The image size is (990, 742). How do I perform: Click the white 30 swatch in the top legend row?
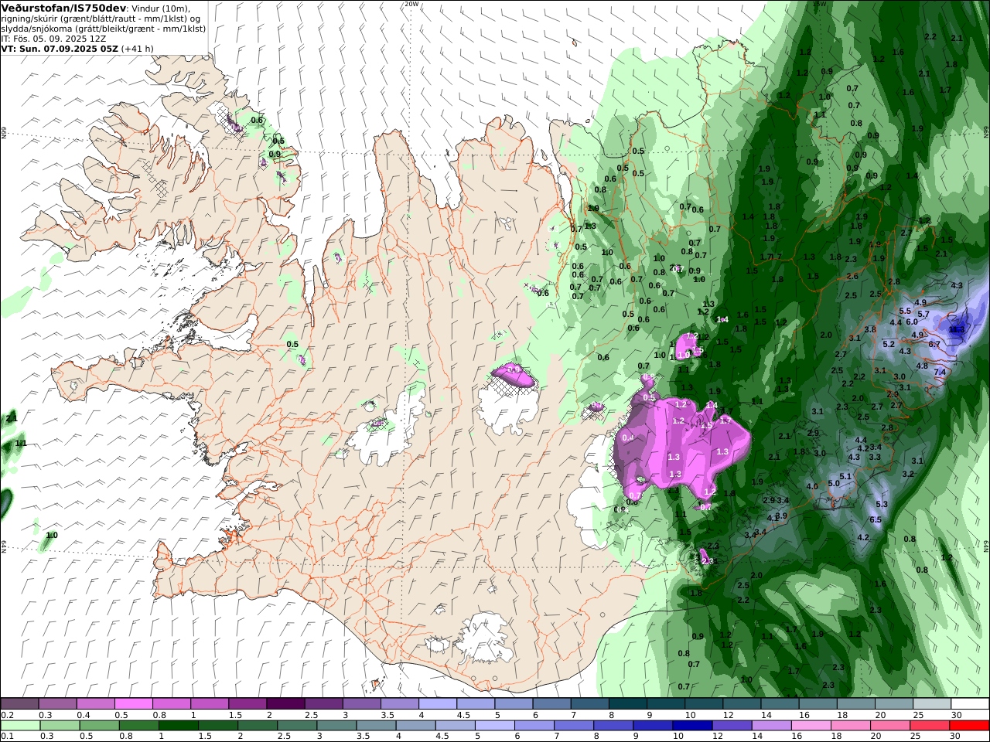click(x=970, y=704)
